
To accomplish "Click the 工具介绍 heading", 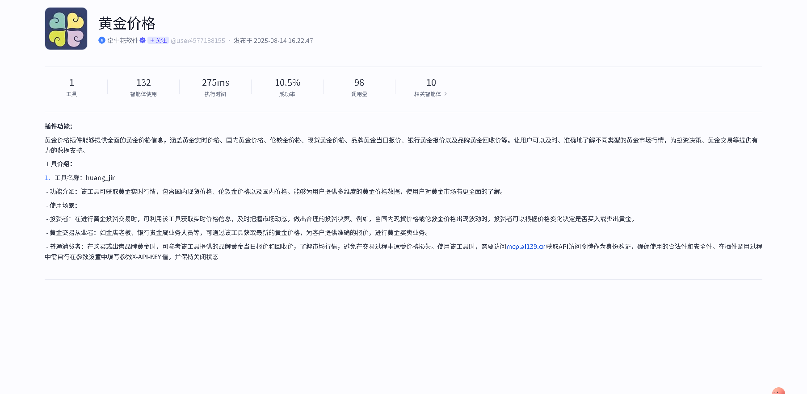I will pyautogui.click(x=59, y=164).
